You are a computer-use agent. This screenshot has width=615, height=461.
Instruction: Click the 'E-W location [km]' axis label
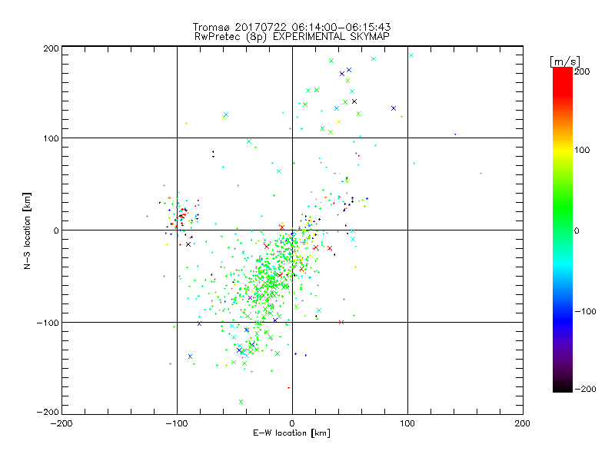(x=291, y=433)
